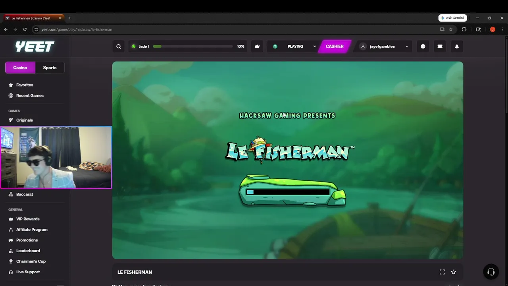
Task: Click Ask Gemini button
Action: click(452, 18)
